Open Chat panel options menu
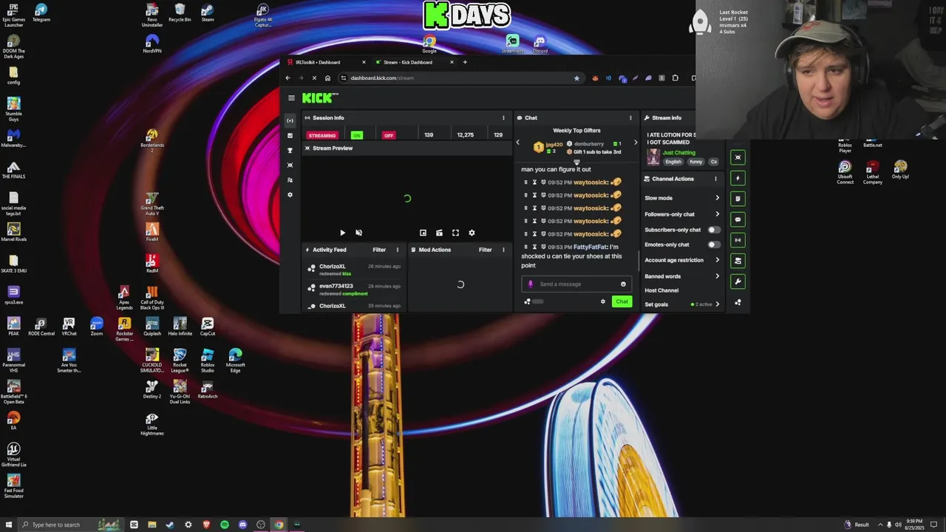946x532 pixels. (x=630, y=117)
